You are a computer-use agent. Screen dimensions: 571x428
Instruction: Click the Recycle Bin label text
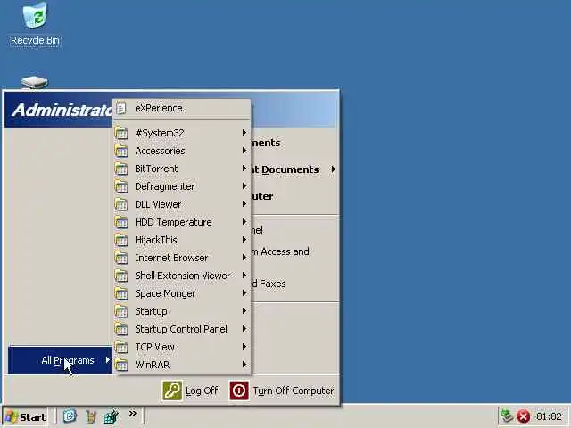pyautogui.click(x=35, y=40)
